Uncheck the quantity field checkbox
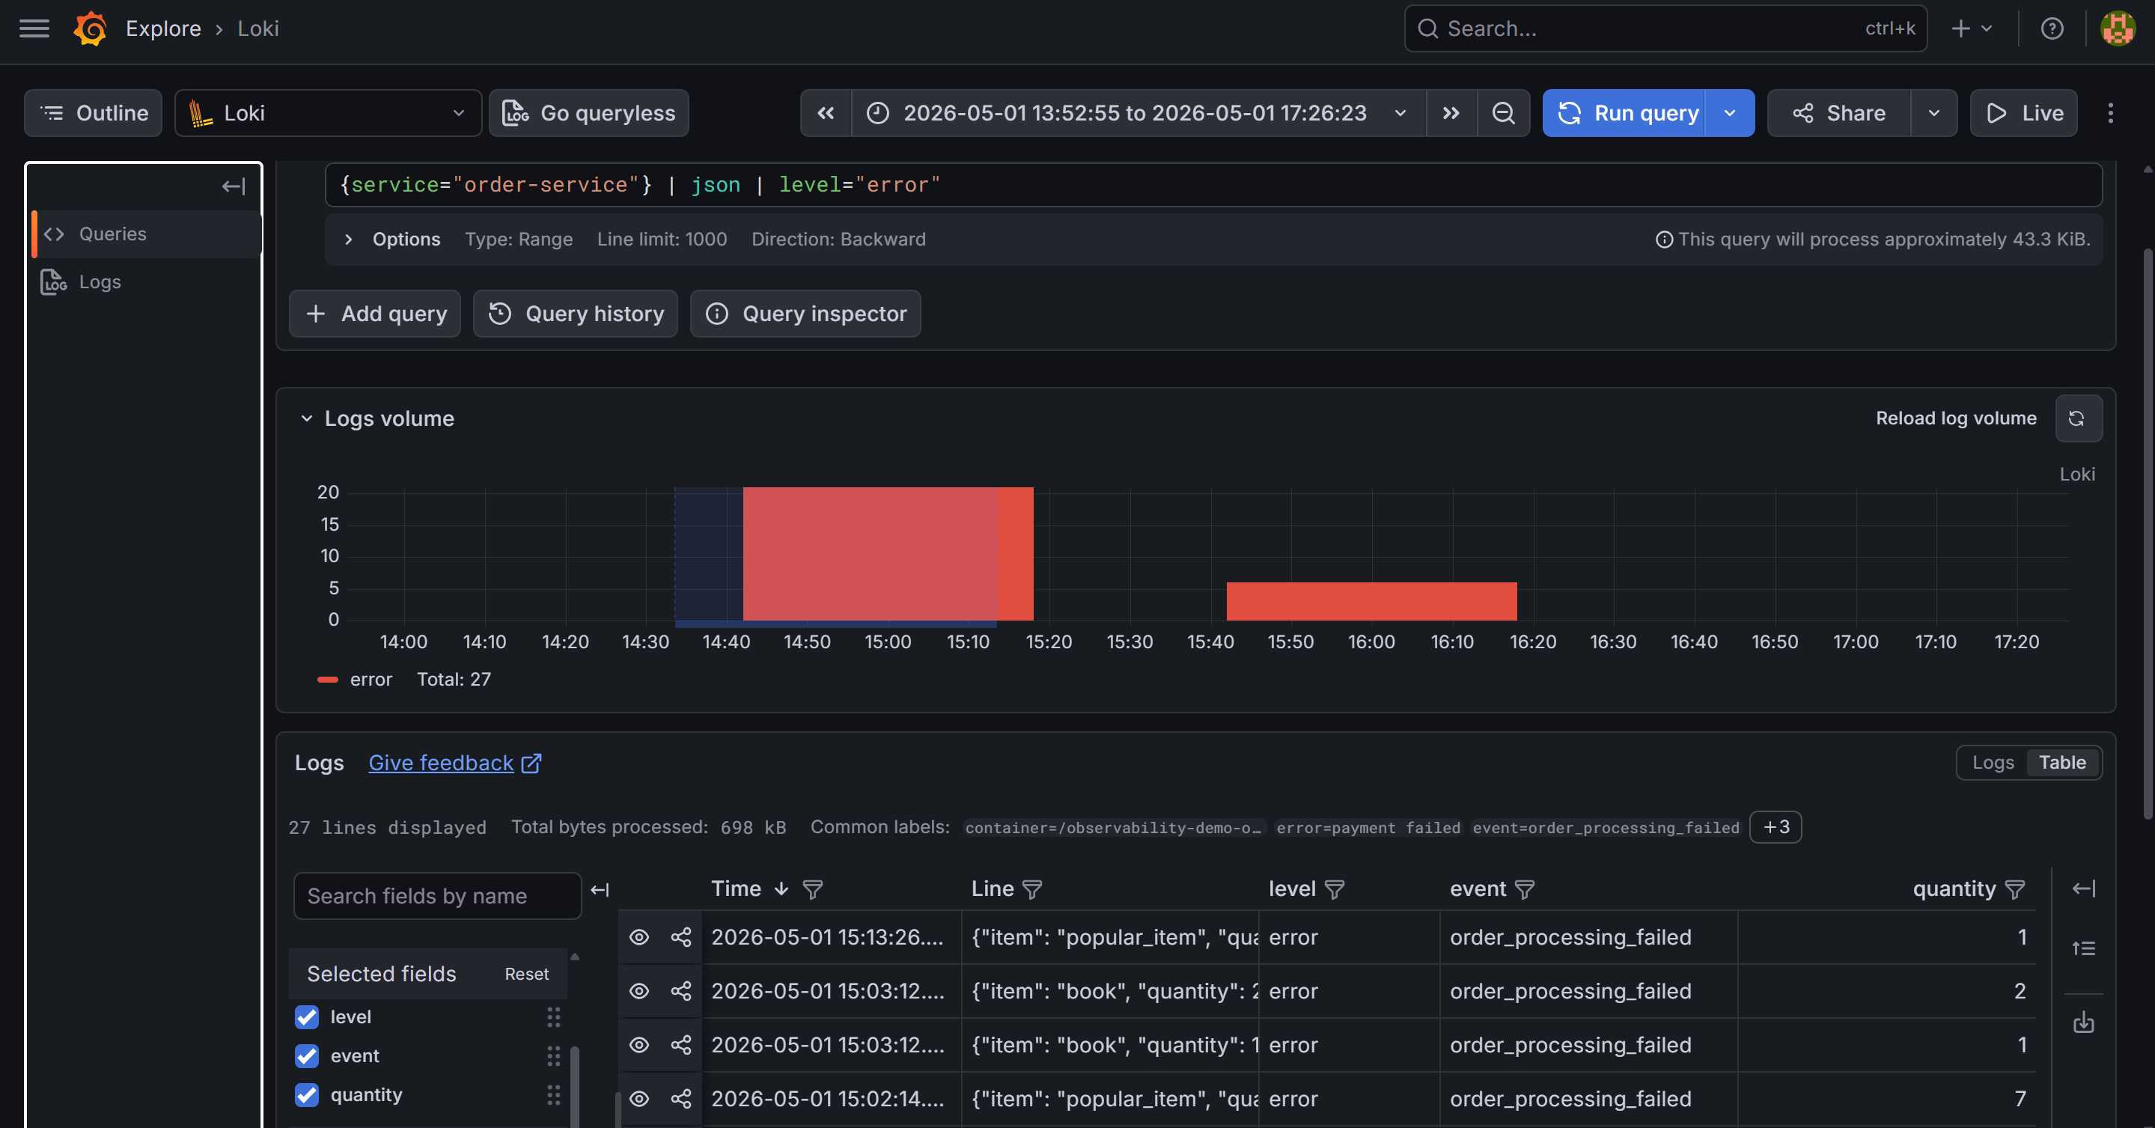The height and width of the screenshot is (1128, 2155). (307, 1094)
